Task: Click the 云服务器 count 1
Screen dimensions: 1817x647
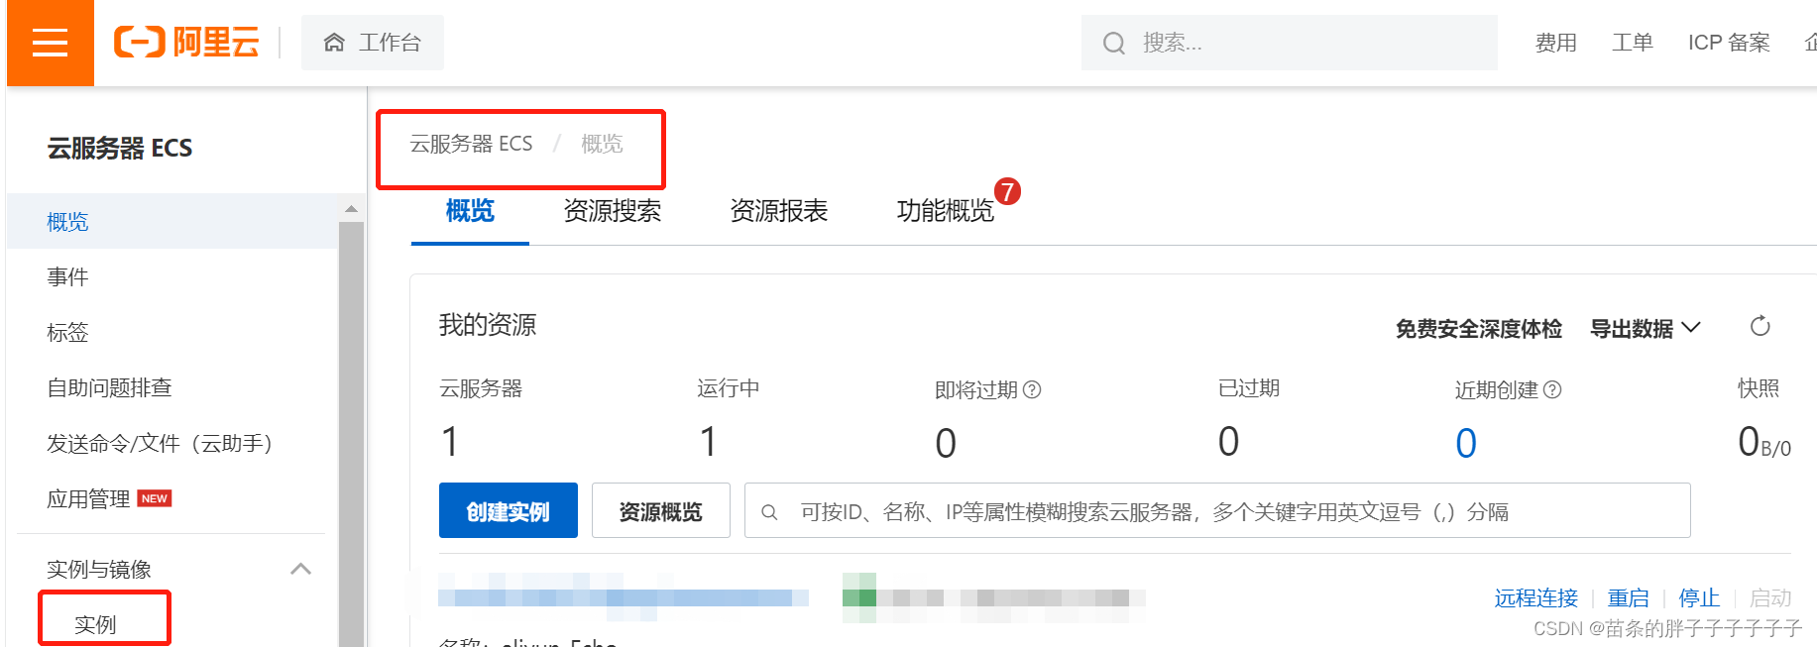Action: tap(450, 442)
